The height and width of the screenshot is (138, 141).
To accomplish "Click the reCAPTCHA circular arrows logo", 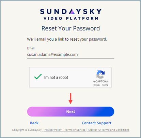I will click(100, 74).
